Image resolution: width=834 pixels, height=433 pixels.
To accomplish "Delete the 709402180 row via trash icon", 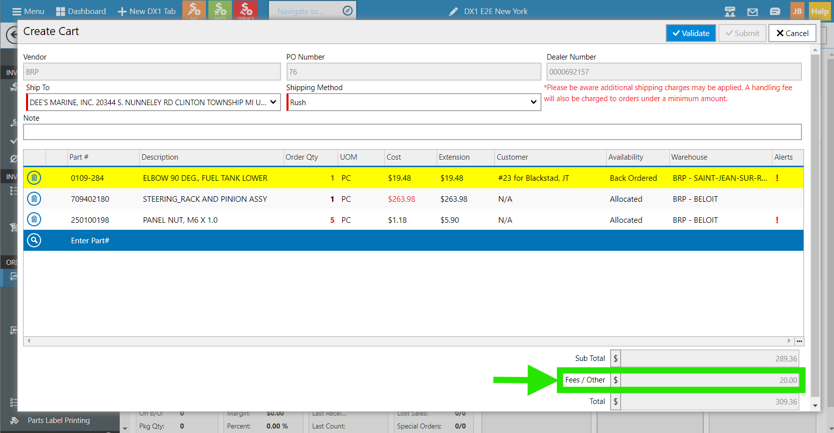I will point(34,199).
